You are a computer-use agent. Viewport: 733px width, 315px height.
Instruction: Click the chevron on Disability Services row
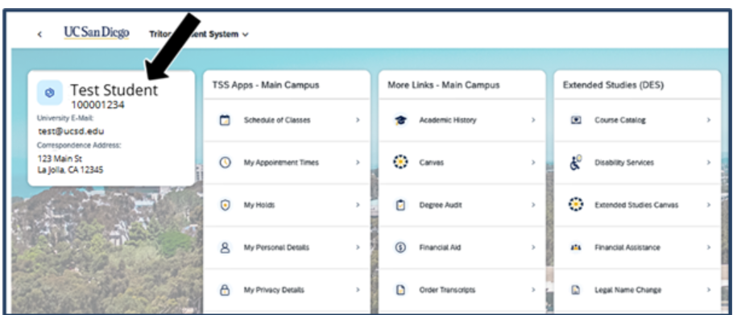(x=709, y=163)
